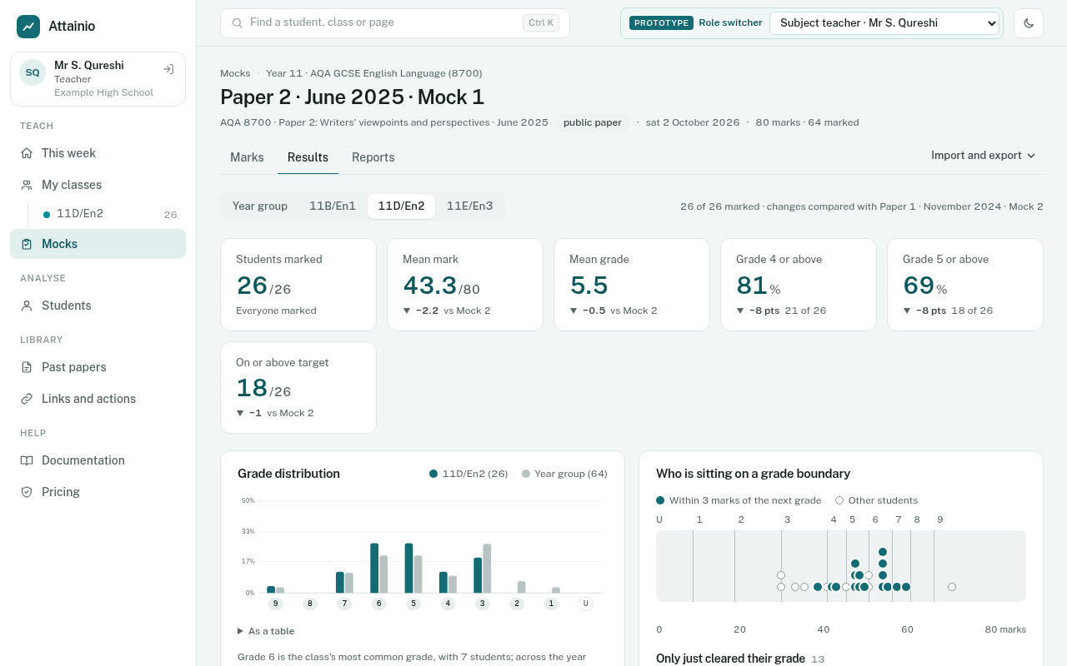Click the grade 6 label on chart axis
Viewport: 1067px width, 666px height.
pos(379,604)
